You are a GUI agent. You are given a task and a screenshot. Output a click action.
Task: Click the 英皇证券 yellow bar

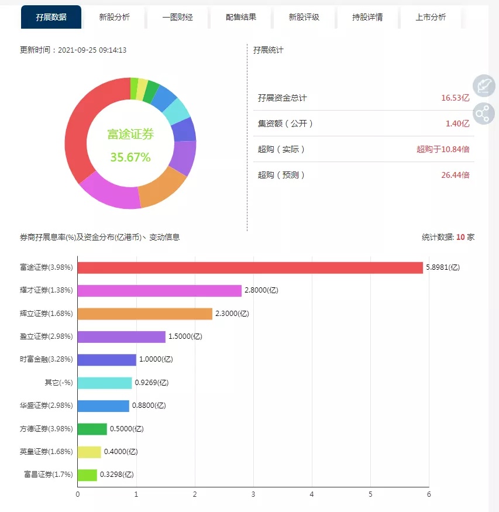click(90, 452)
